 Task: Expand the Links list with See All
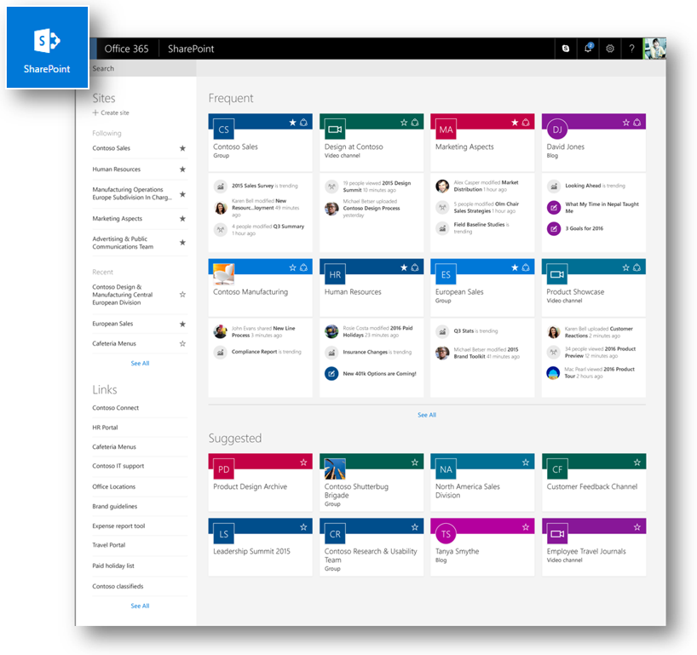pyautogui.click(x=140, y=607)
